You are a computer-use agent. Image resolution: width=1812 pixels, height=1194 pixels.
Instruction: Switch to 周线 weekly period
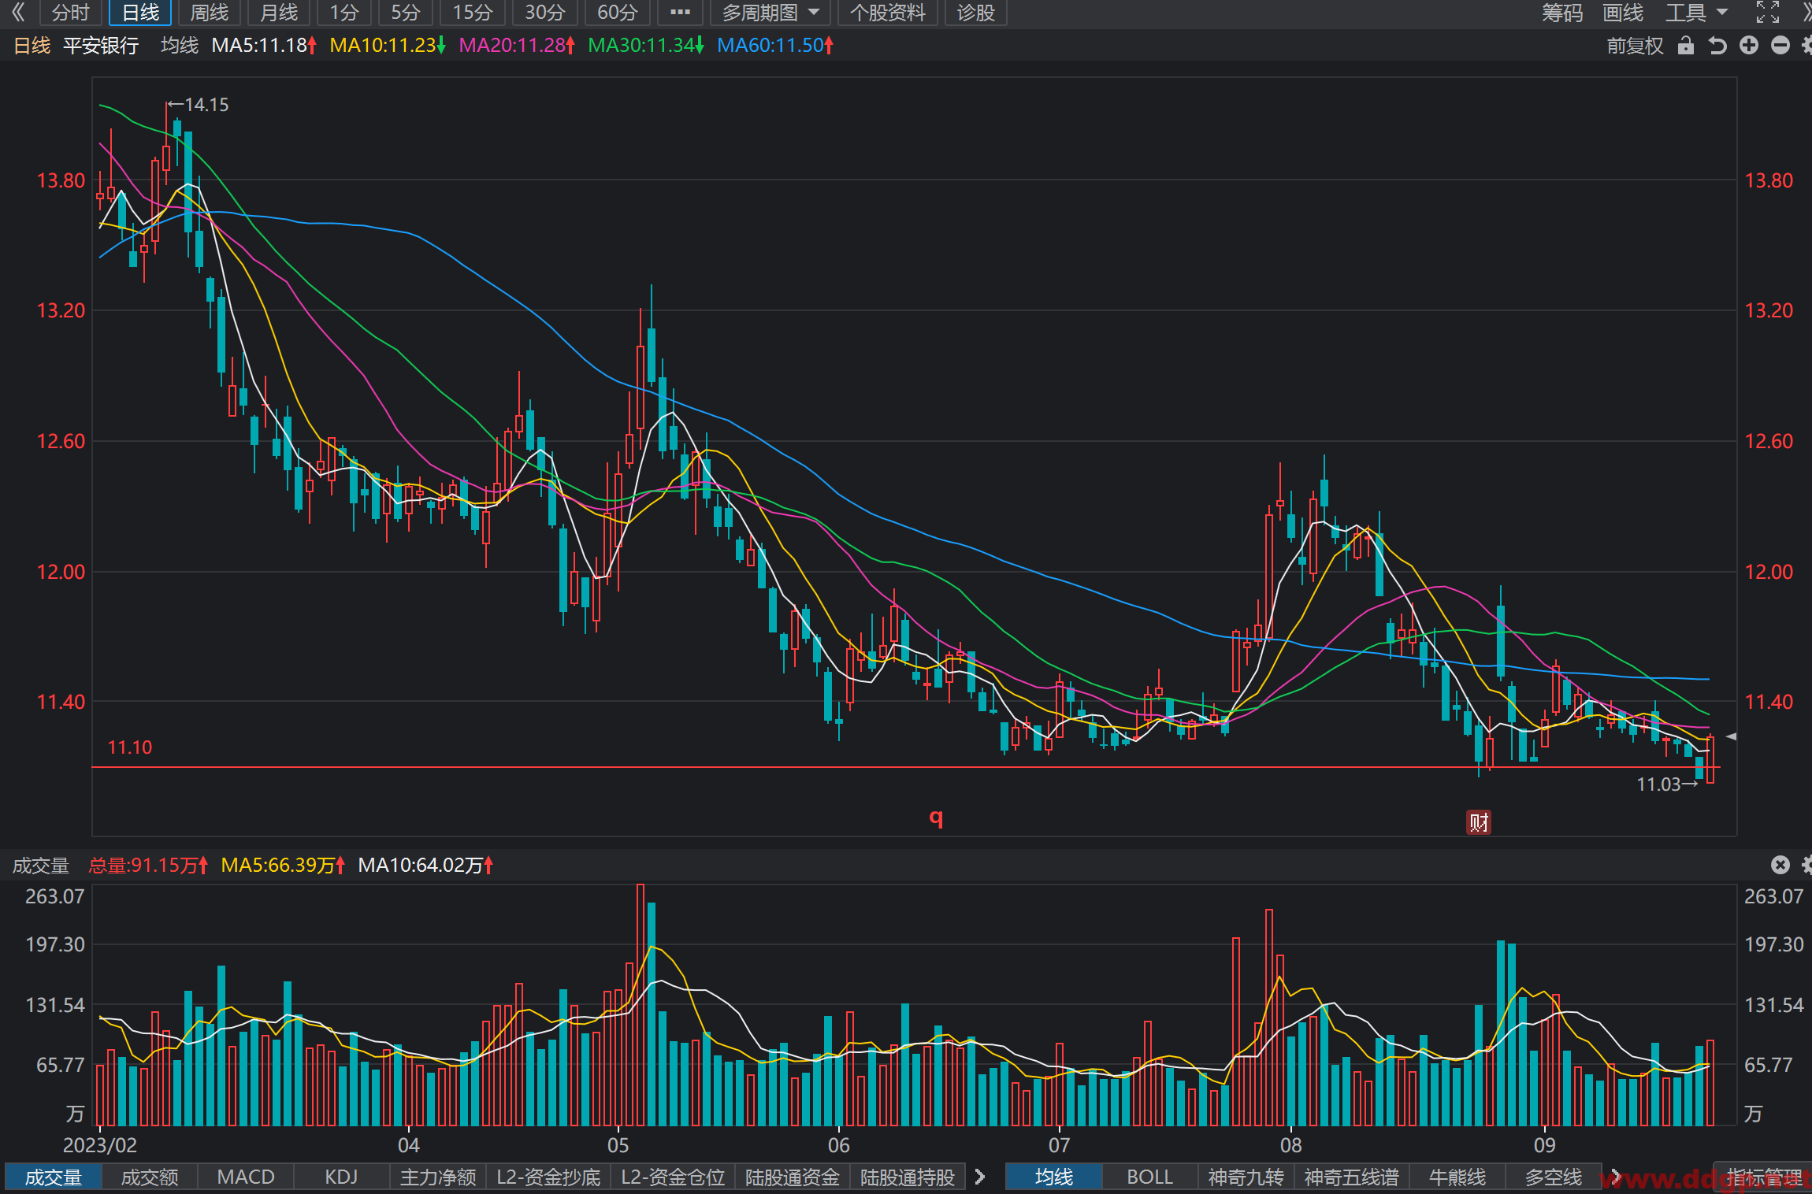(209, 13)
